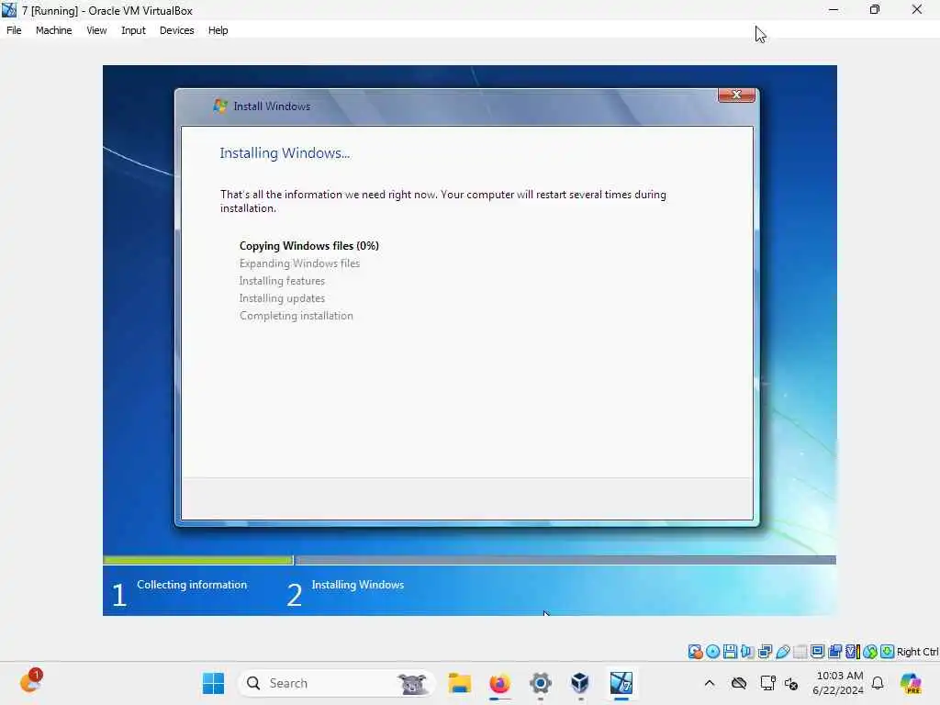Open the clock showing 10:03 AM
This screenshot has width=940, height=705.
coord(838,683)
